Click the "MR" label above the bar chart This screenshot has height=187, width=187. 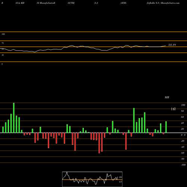point(167,97)
